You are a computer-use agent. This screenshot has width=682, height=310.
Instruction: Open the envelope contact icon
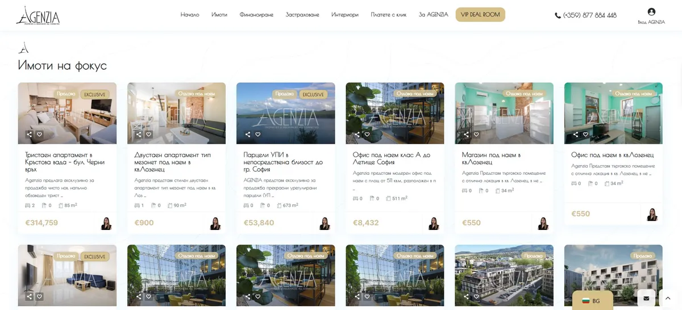(x=646, y=298)
